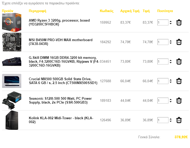Click the Περιγραφή column header

click(37, 11)
